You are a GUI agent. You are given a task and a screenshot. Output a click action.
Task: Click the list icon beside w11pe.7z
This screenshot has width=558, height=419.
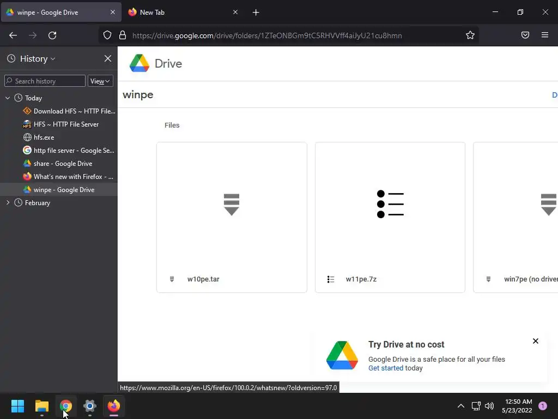click(x=331, y=279)
